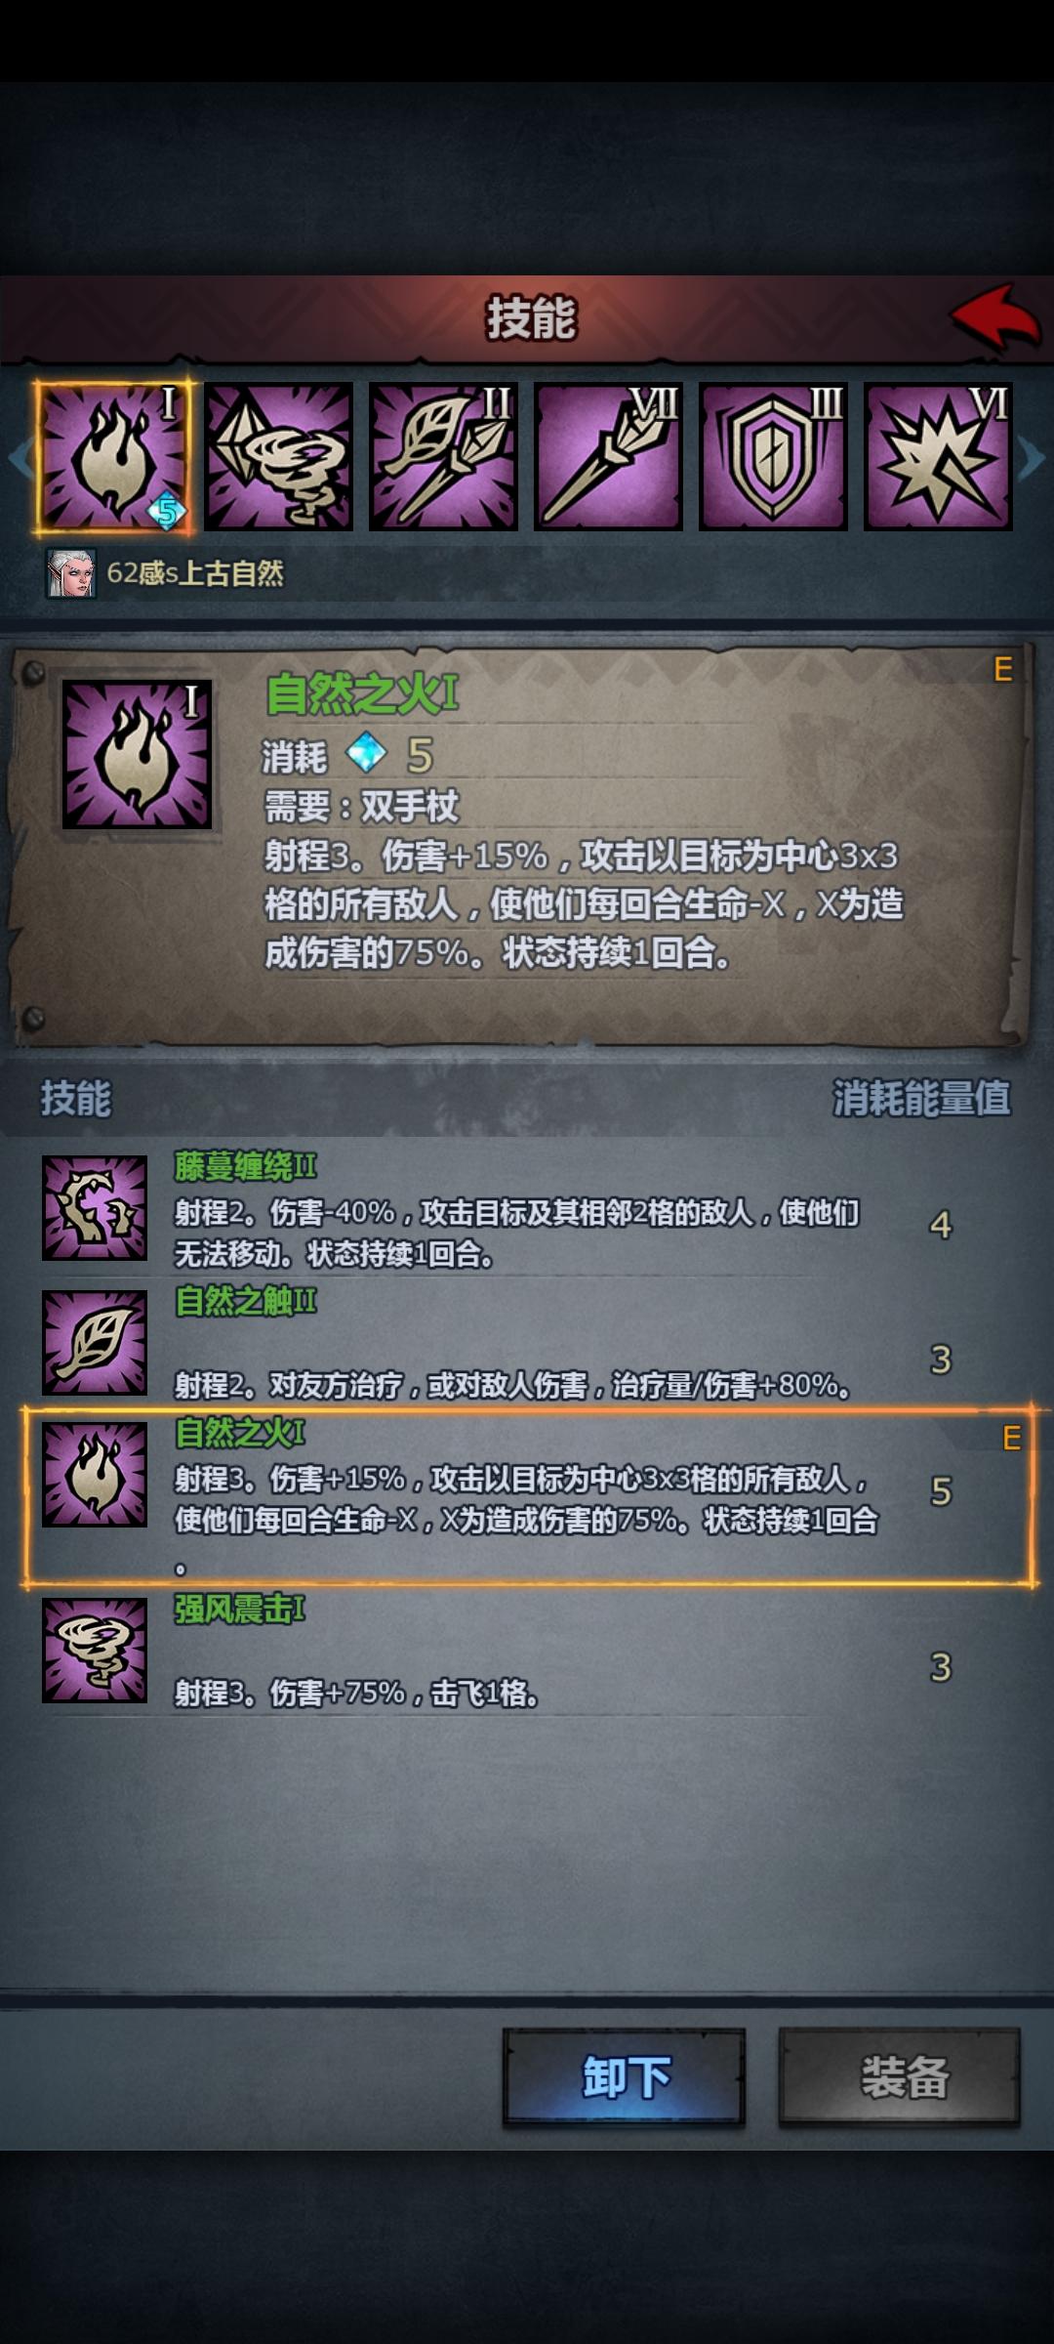Select the shield skill slot III
Screen dimensions: 1054x2344
[x=773, y=457]
